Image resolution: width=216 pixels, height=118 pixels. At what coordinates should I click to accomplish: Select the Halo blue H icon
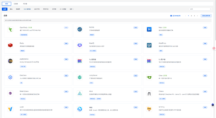(149, 29)
